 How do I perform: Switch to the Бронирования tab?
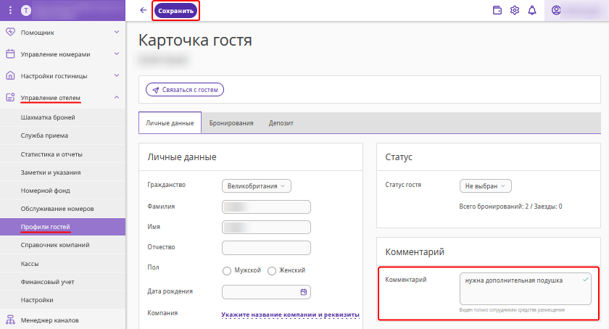pyautogui.click(x=231, y=123)
